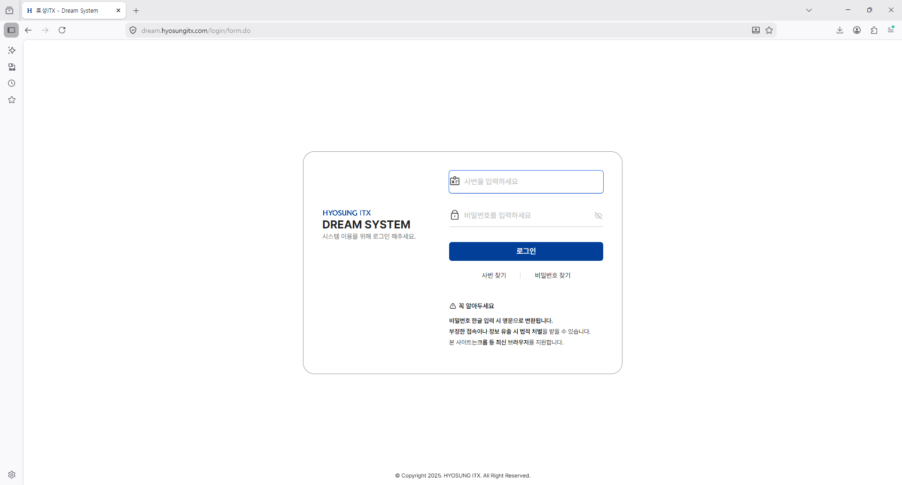Open browsing history in the sidebar
Image resolution: width=902 pixels, height=485 pixels.
pyautogui.click(x=12, y=83)
